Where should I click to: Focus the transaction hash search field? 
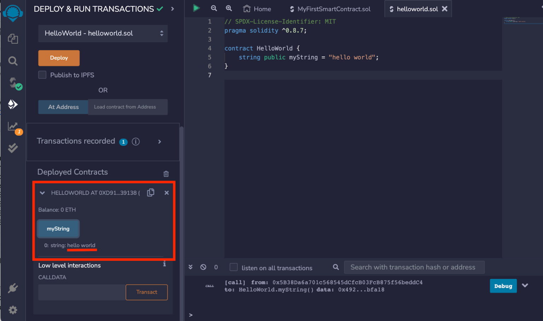[x=414, y=267]
